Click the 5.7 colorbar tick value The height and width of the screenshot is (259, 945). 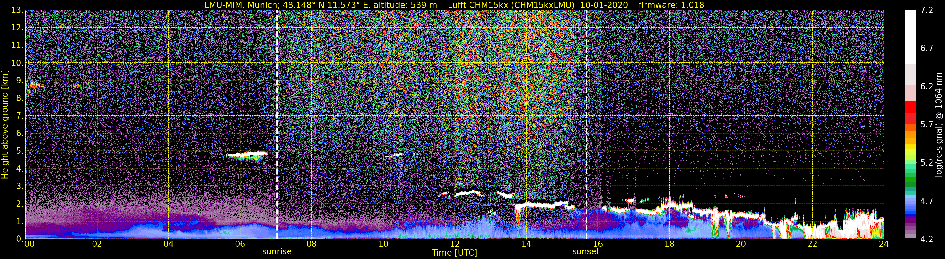click(x=927, y=124)
